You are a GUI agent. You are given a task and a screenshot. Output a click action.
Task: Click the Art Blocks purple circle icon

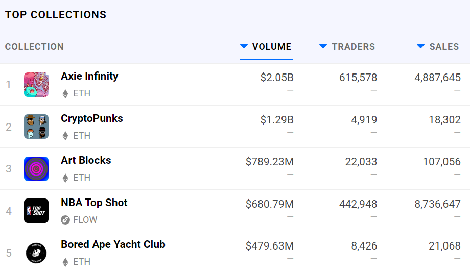coord(36,169)
